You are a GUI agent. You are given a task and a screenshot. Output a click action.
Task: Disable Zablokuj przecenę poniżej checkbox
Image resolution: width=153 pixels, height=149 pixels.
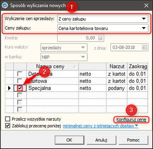[7, 126]
